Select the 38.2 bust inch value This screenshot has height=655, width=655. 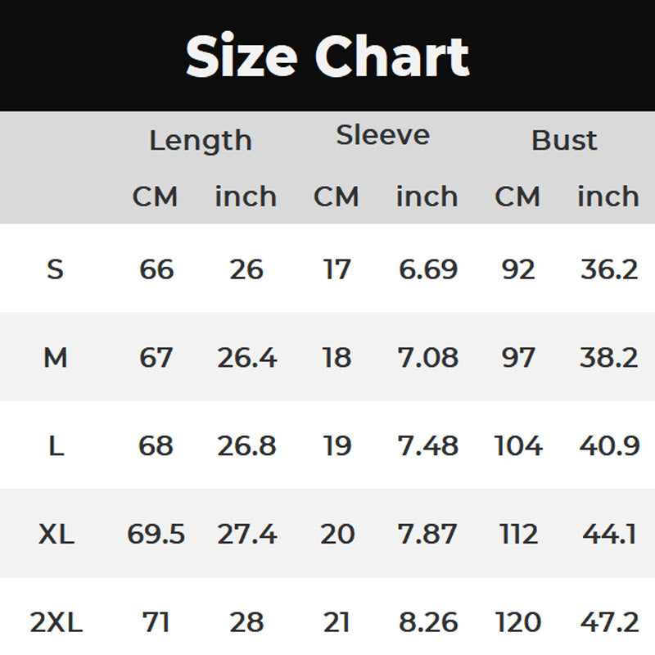point(609,358)
